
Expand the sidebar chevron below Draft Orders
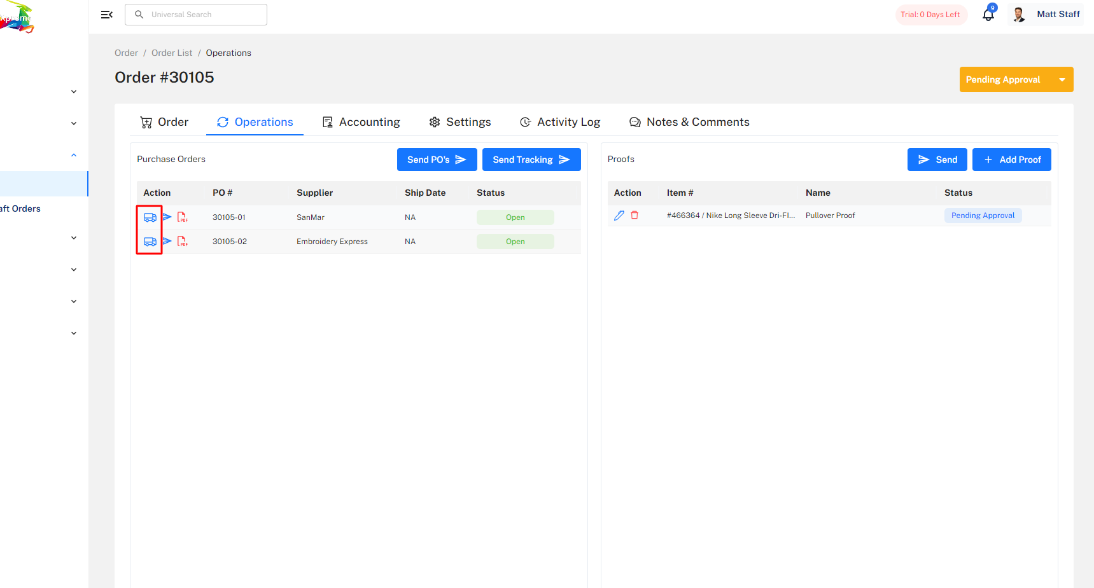pos(74,238)
